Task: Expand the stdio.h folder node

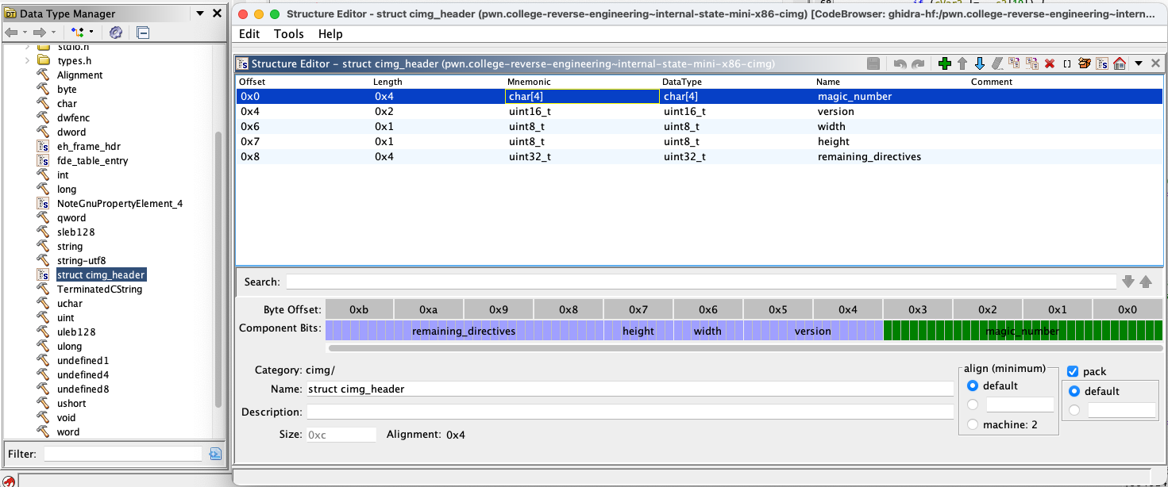Action: [27, 46]
